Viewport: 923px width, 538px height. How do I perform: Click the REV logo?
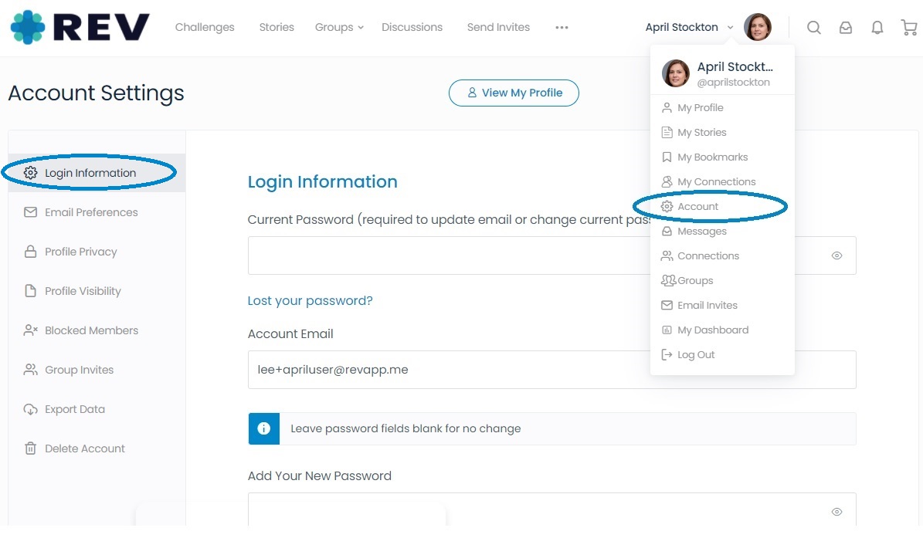(x=77, y=27)
